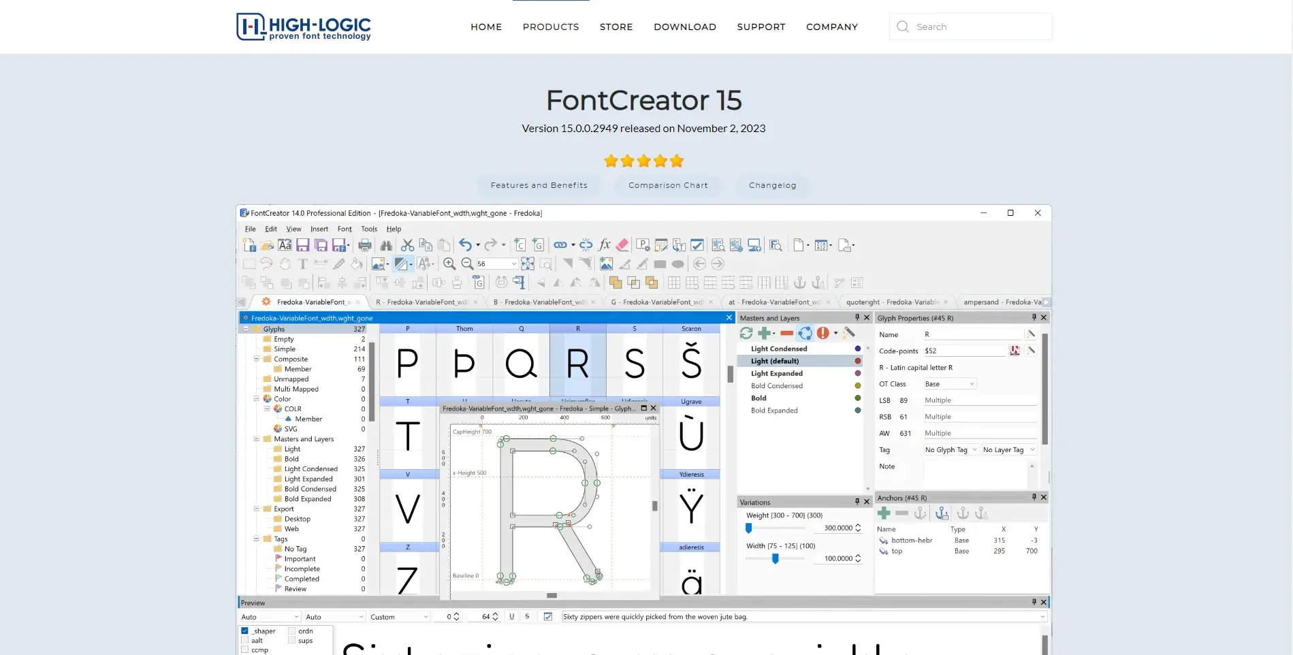Click the Cut scissors icon
The width and height of the screenshot is (1293, 655).
[x=407, y=245]
